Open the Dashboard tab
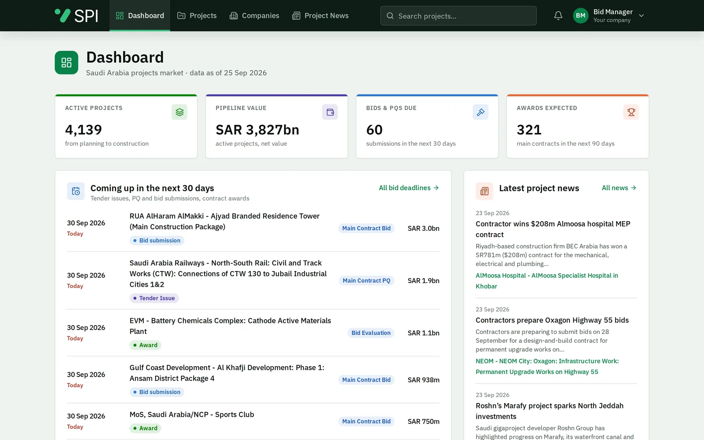This screenshot has width=704, height=440. 140,16
